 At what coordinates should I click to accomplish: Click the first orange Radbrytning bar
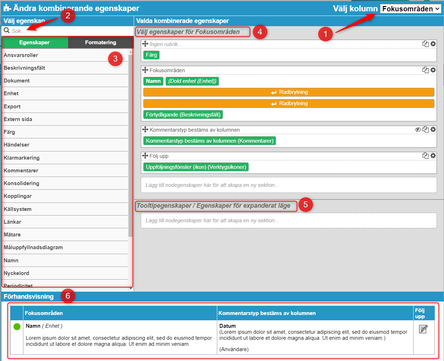click(289, 92)
